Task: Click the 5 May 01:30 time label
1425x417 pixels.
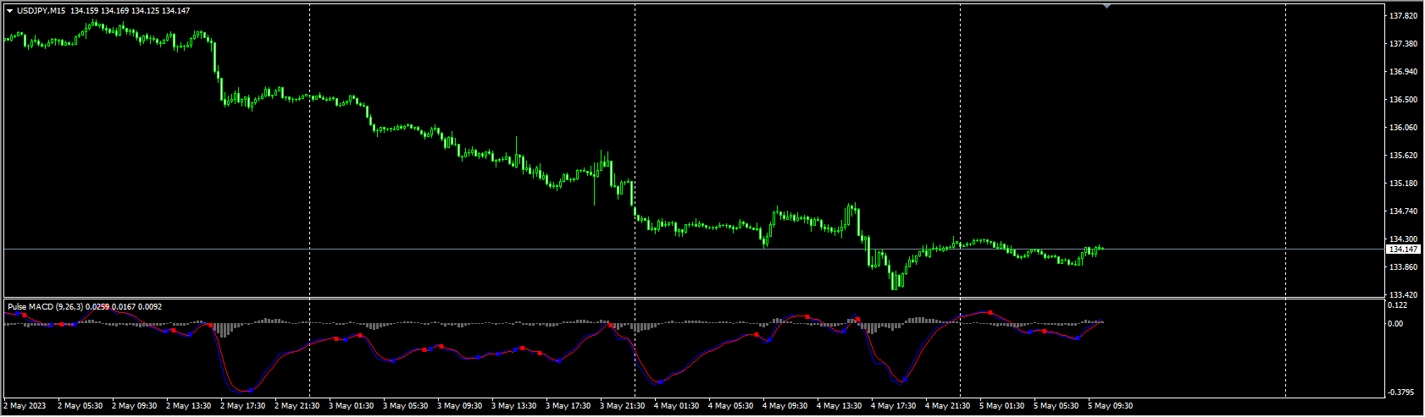Action: [1002, 406]
